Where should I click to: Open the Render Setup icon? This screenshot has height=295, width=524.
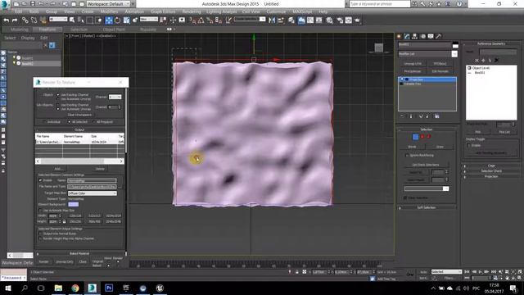(x=340, y=20)
